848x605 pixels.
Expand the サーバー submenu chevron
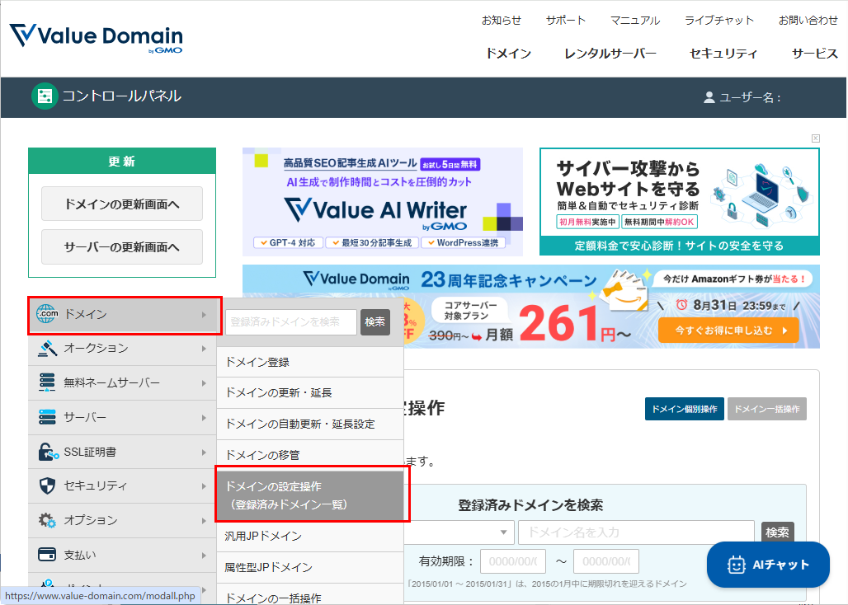click(x=205, y=417)
